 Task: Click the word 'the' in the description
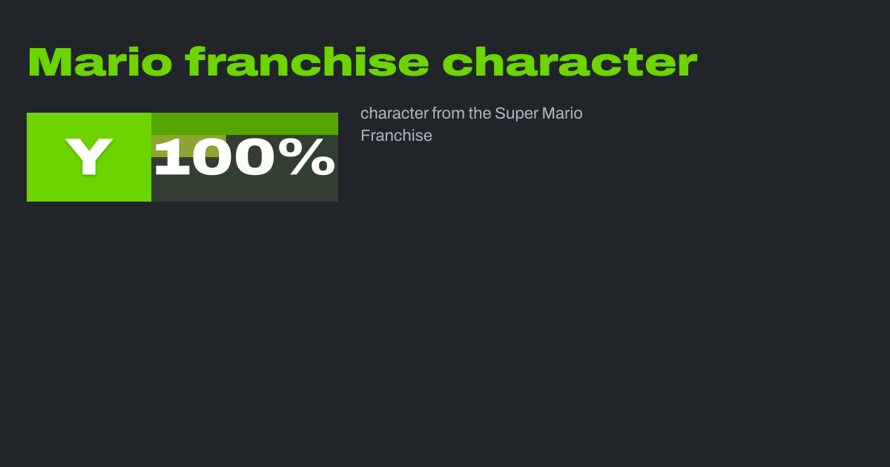[480, 113]
